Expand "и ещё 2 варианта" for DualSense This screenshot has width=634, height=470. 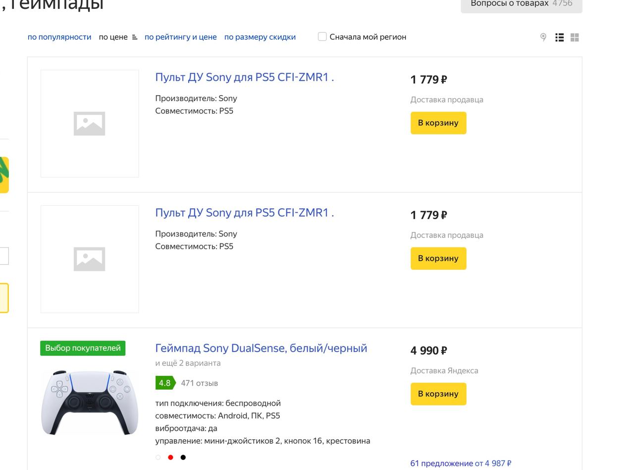(x=188, y=363)
